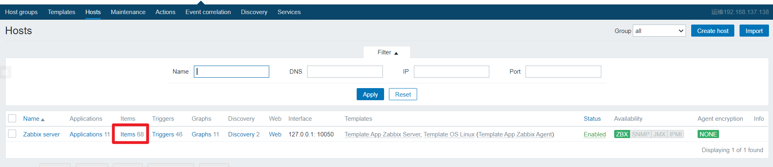
Task: Toggle the Enabled status of Zabbix server
Action: [x=594, y=134]
